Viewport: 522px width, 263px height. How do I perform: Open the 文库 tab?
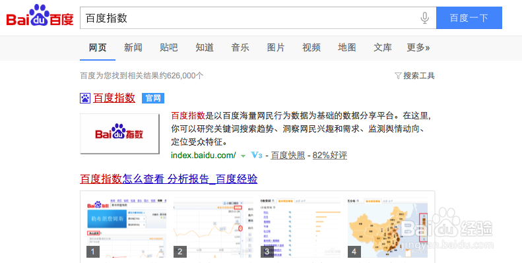[x=383, y=47]
